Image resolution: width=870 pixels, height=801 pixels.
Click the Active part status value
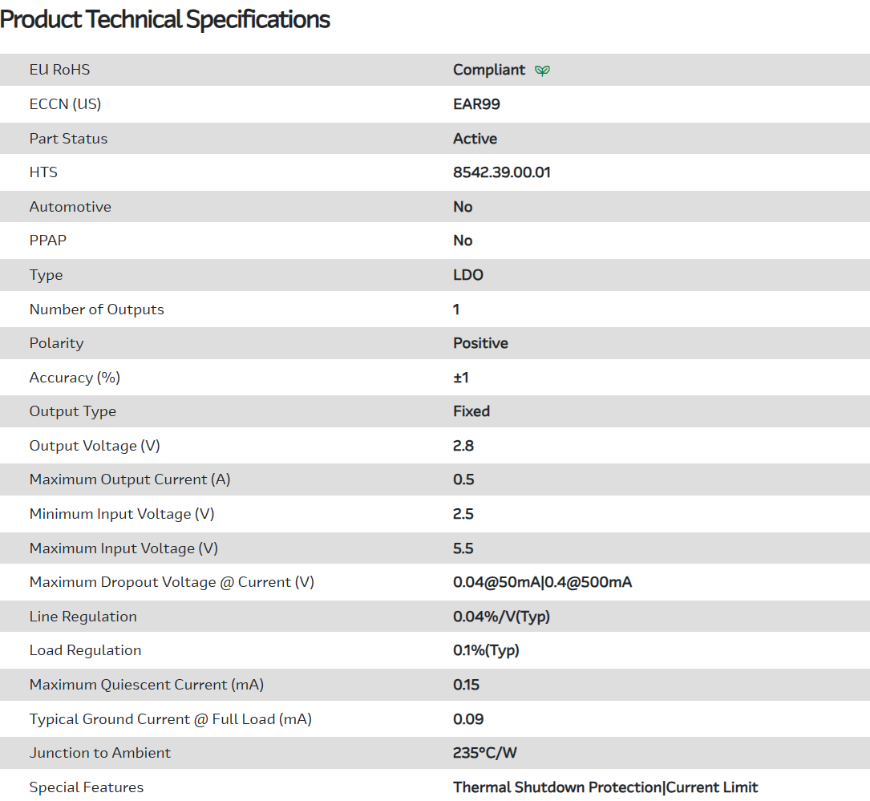pos(475,139)
